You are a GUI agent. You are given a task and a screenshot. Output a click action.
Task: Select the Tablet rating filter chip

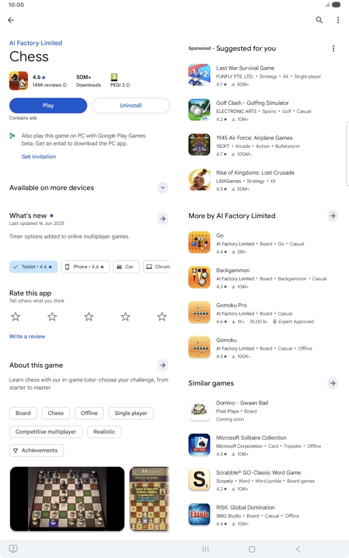pyautogui.click(x=34, y=267)
